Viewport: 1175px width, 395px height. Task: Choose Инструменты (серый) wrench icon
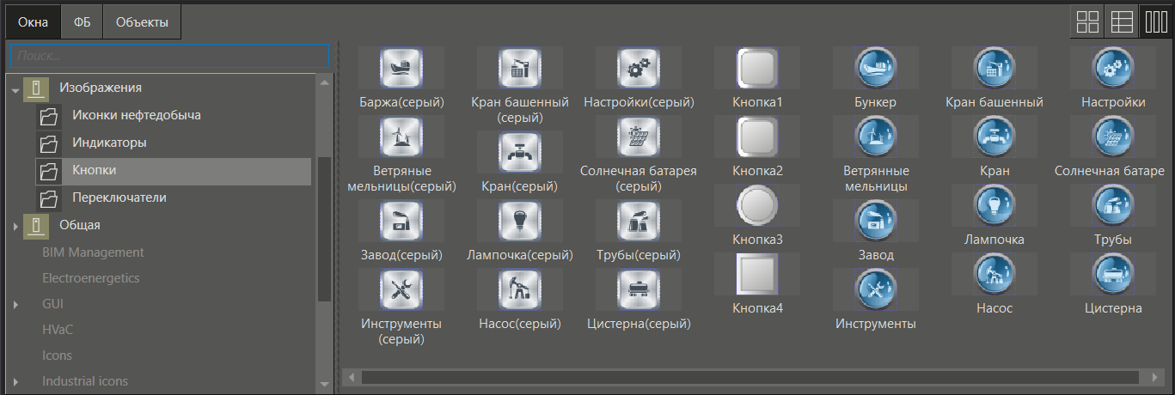[401, 289]
